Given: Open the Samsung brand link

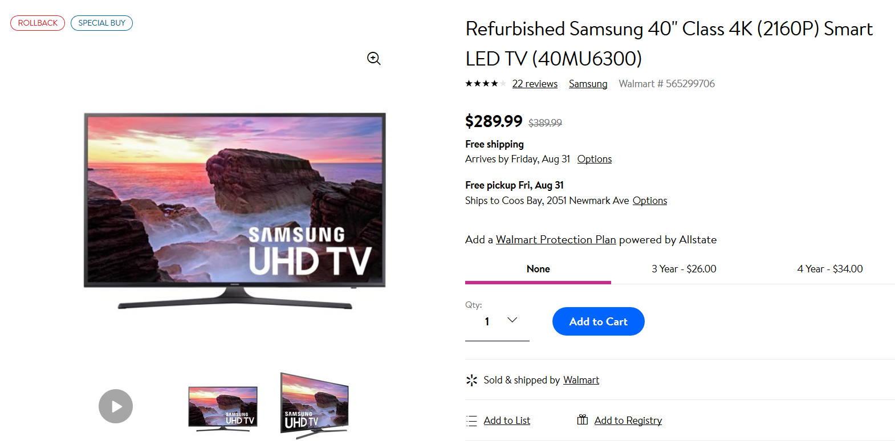Looking at the screenshot, I should click(x=588, y=84).
